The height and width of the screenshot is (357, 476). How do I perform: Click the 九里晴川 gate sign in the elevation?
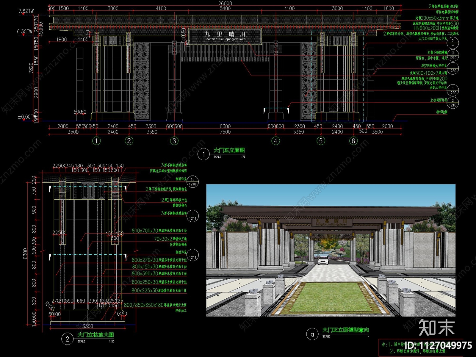[x=225, y=36]
